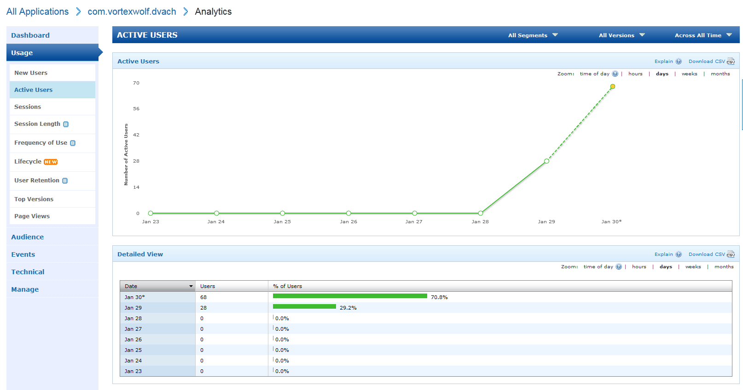Screen dimensions: 743x390
Task: Click the CSV icon in Active Users panel
Action: pyautogui.click(x=731, y=62)
